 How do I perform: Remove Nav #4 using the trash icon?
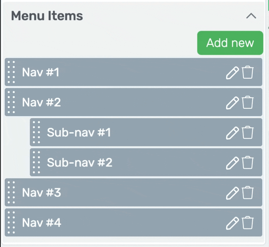tap(248, 223)
